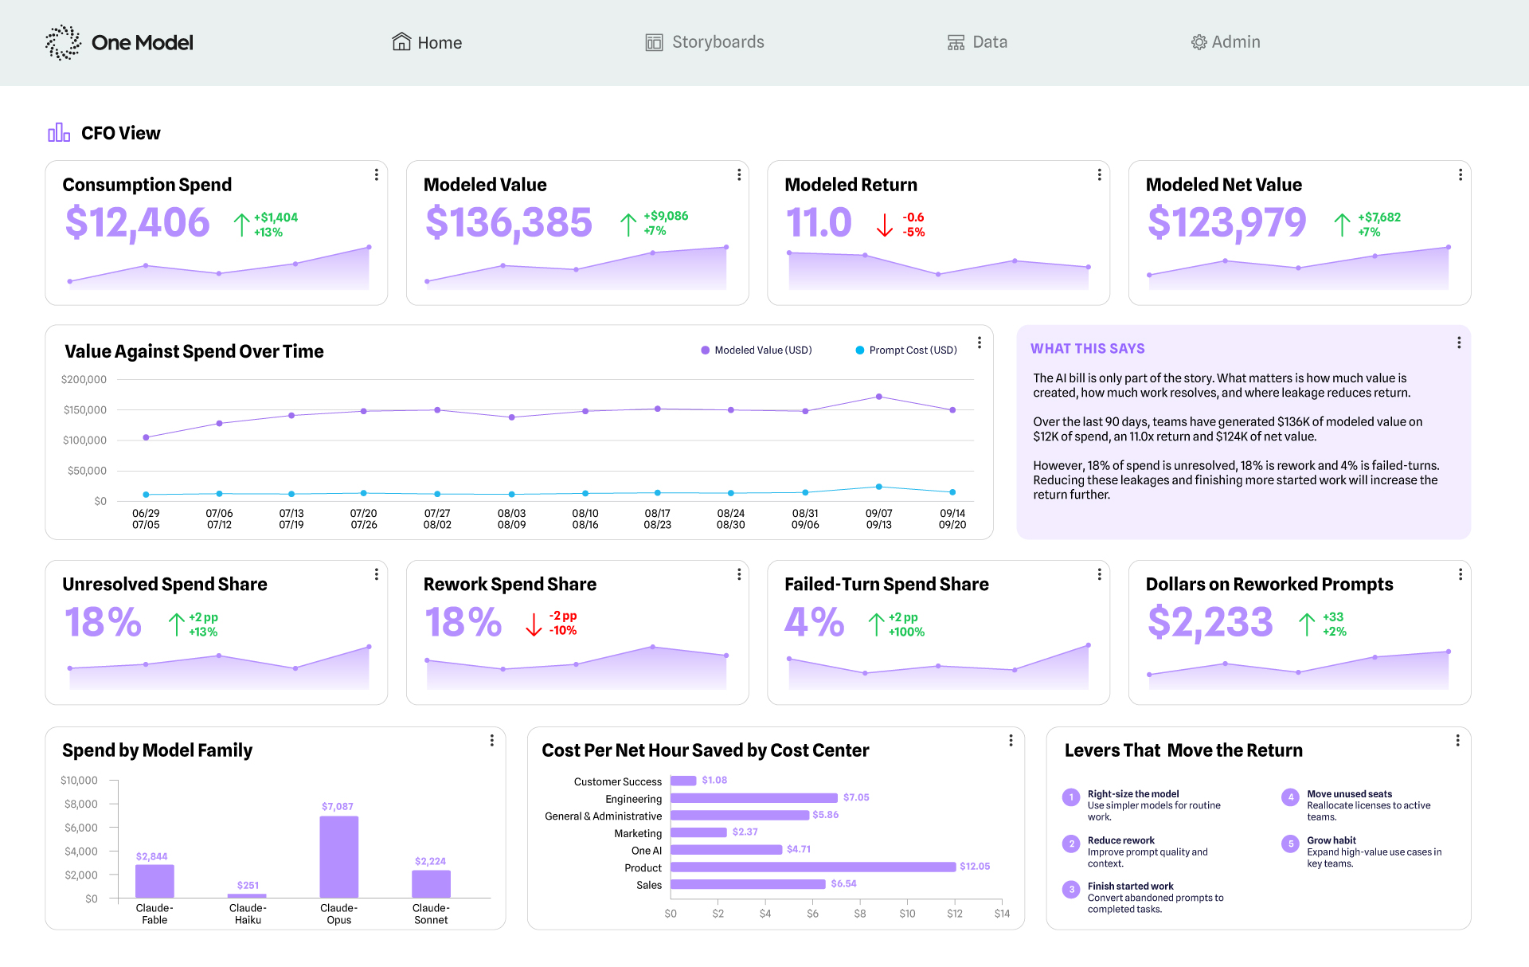Click the $123,979 Net Value figure
This screenshot has height=967, width=1529.
(x=1227, y=222)
